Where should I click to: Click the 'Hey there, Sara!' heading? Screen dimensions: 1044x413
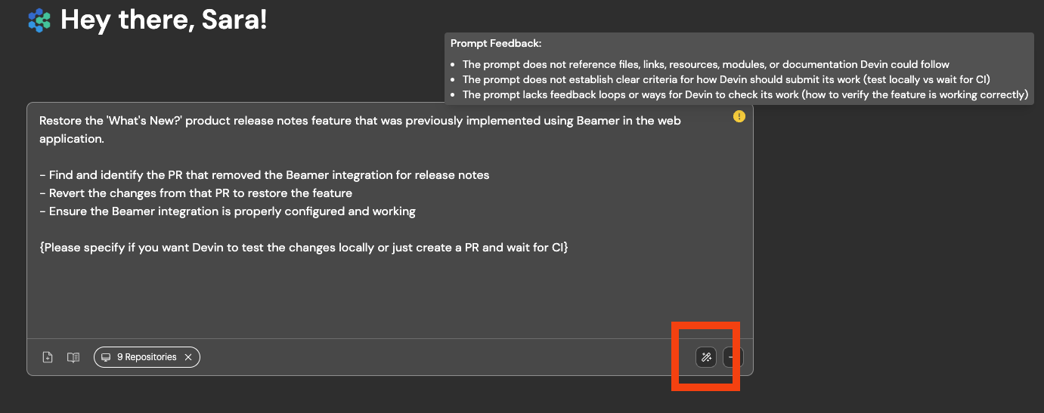pos(164,20)
